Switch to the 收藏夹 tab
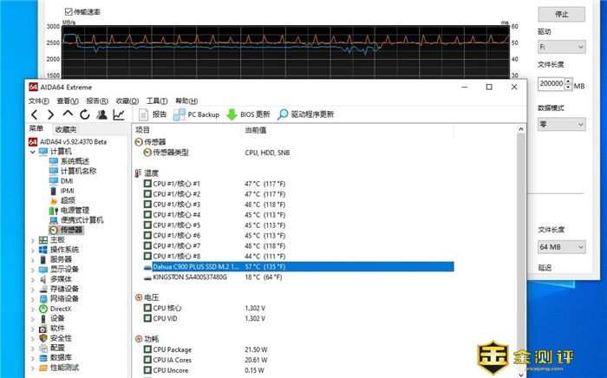607x378 pixels. tap(54, 129)
